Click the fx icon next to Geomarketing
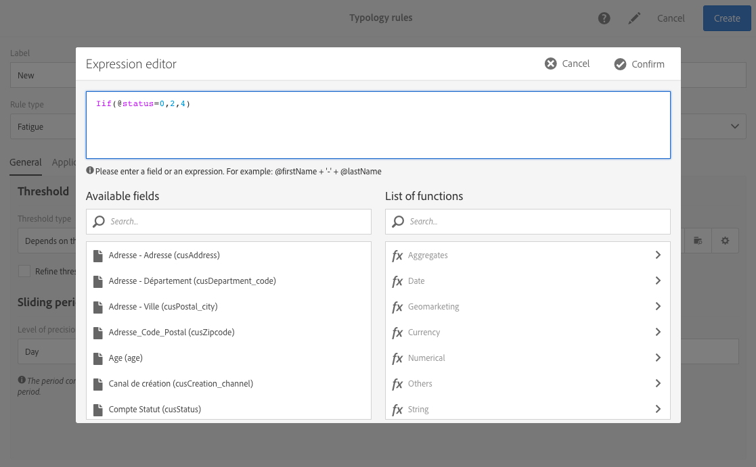 [x=397, y=307]
